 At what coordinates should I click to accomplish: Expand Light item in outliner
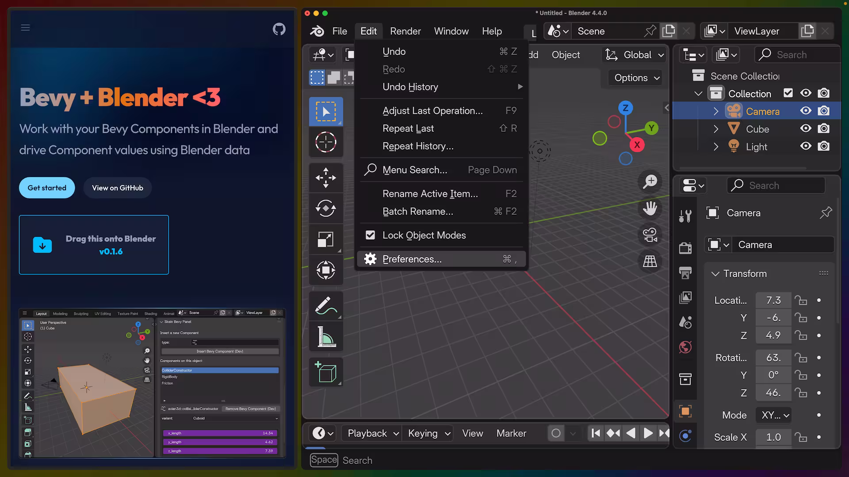pyautogui.click(x=716, y=147)
